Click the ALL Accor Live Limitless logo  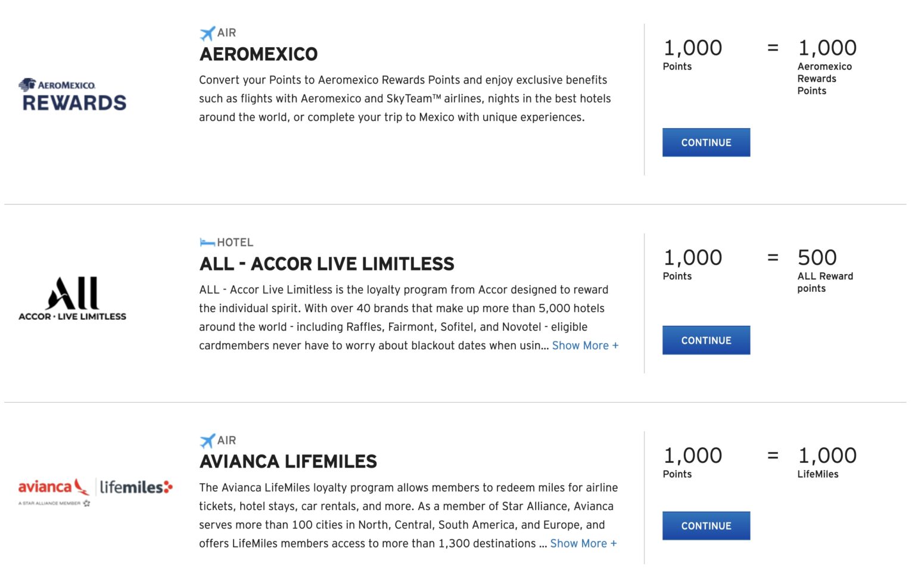pyautogui.click(x=71, y=297)
